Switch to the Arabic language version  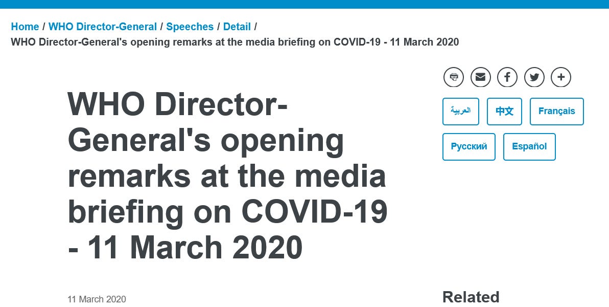[460, 111]
